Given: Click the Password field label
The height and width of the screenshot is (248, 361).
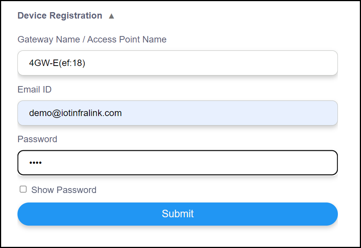Looking at the screenshot, I should tap(37, 139).
